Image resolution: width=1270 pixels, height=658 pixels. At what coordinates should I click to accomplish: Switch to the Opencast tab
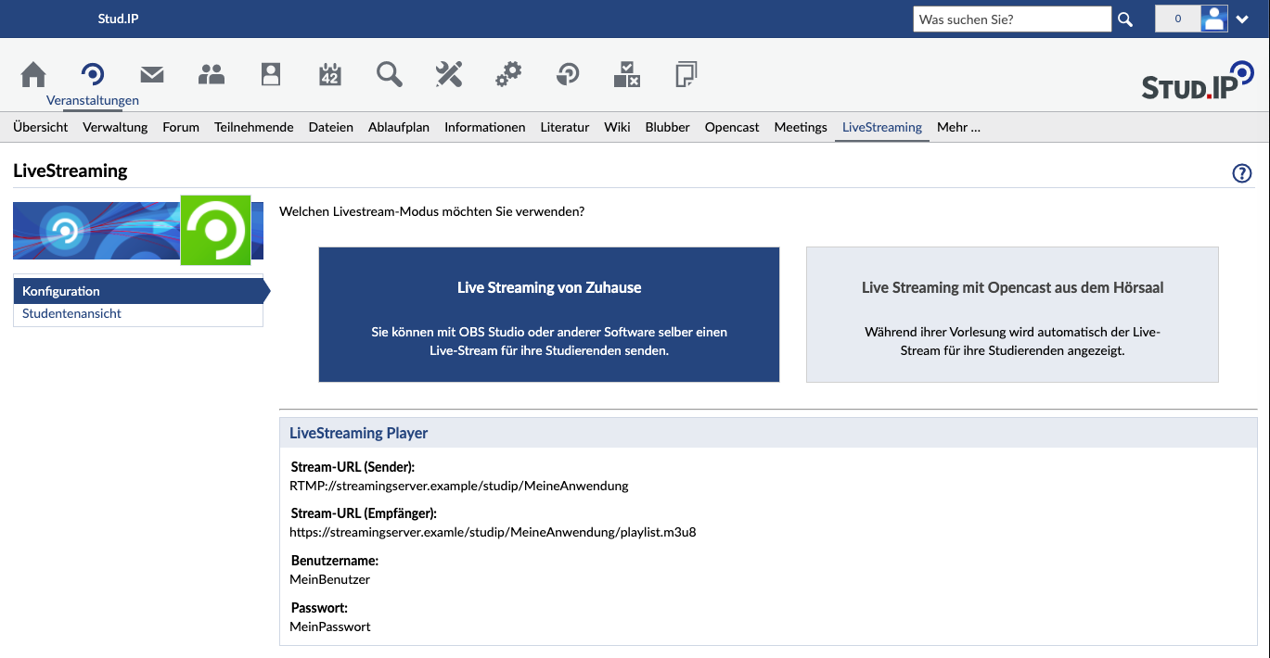pyautogui.click(x=732, y=128)
